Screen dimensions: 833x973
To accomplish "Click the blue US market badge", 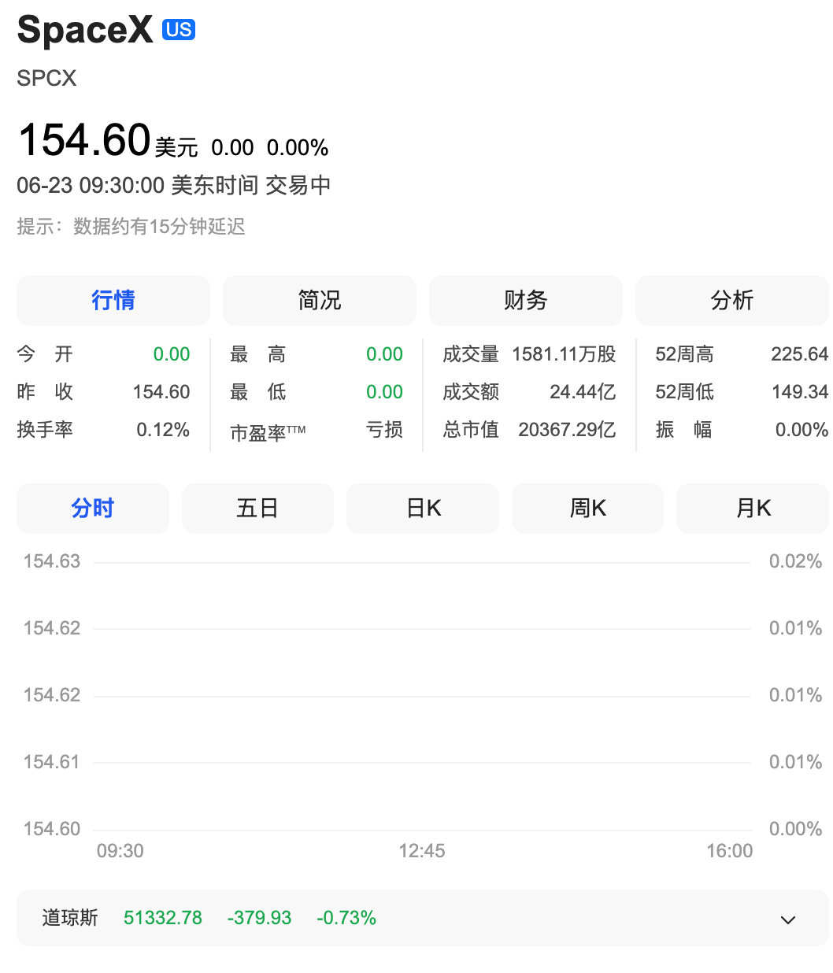I will pos(179,30).
